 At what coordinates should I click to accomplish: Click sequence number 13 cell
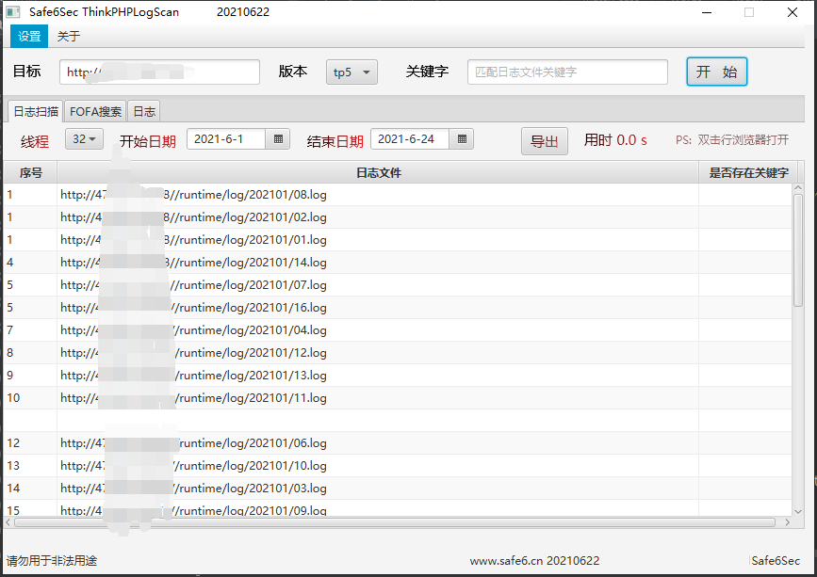point(30,466)
